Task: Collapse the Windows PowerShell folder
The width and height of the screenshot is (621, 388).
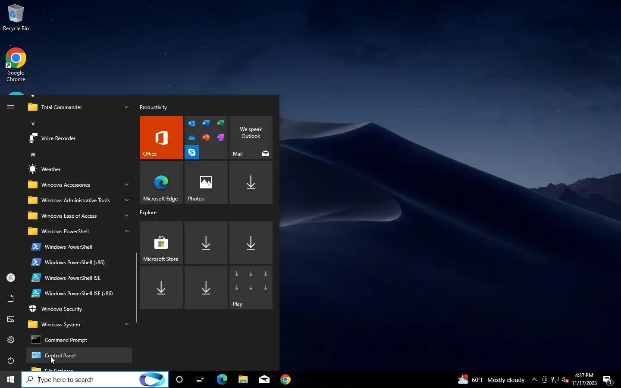Action: coord(79,231)
